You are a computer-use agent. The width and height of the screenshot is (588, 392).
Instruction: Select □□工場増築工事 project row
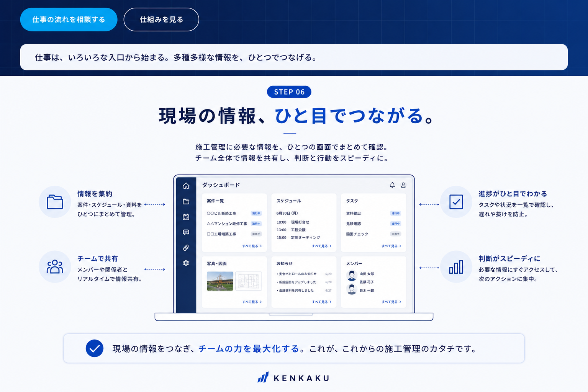point(234,234)
